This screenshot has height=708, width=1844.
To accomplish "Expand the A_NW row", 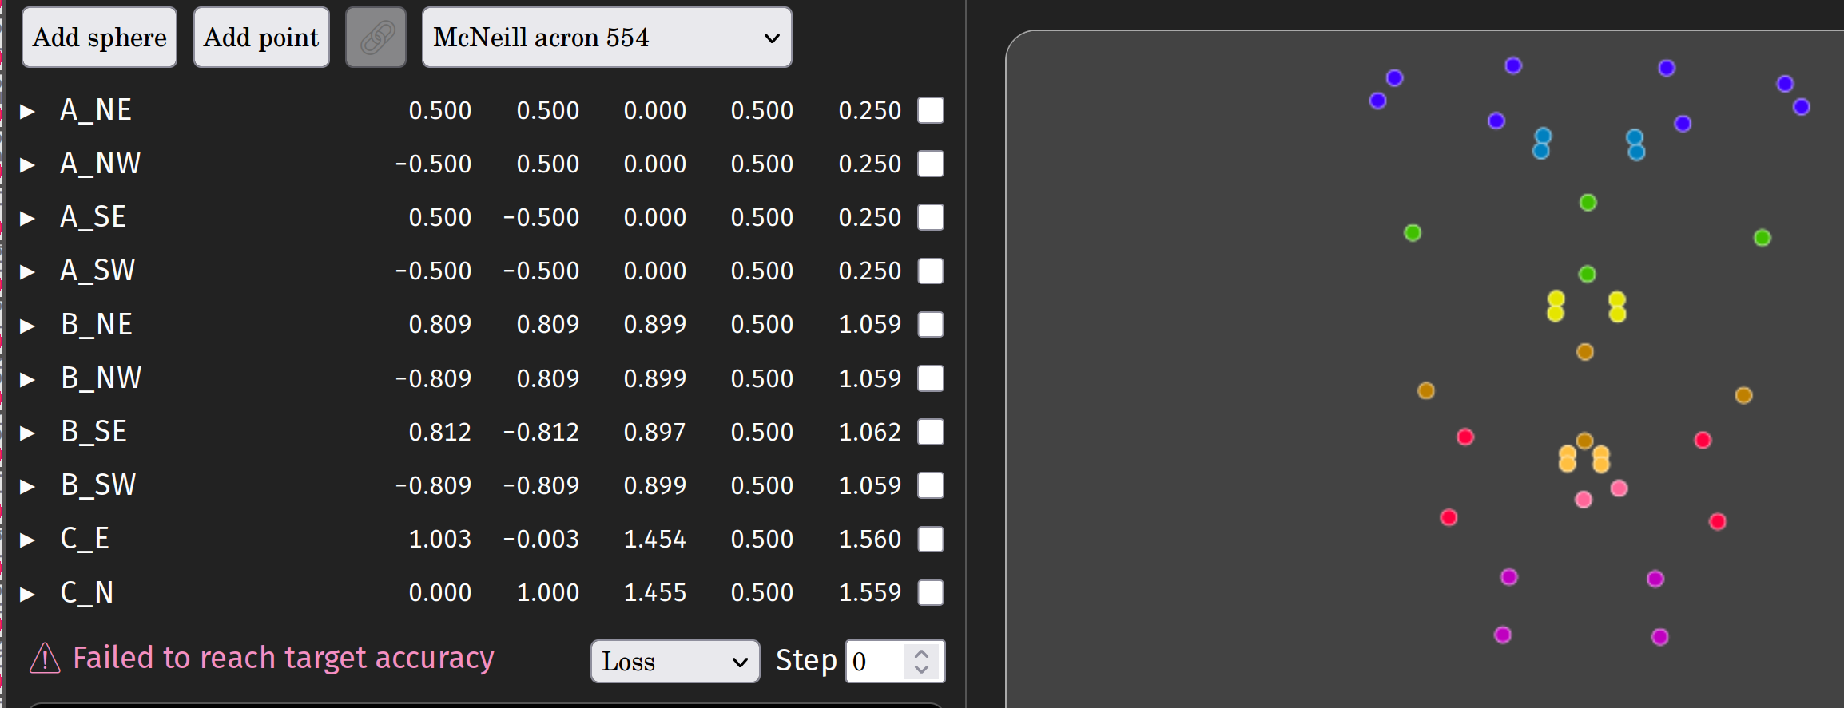I will click(x=27, y=164).
